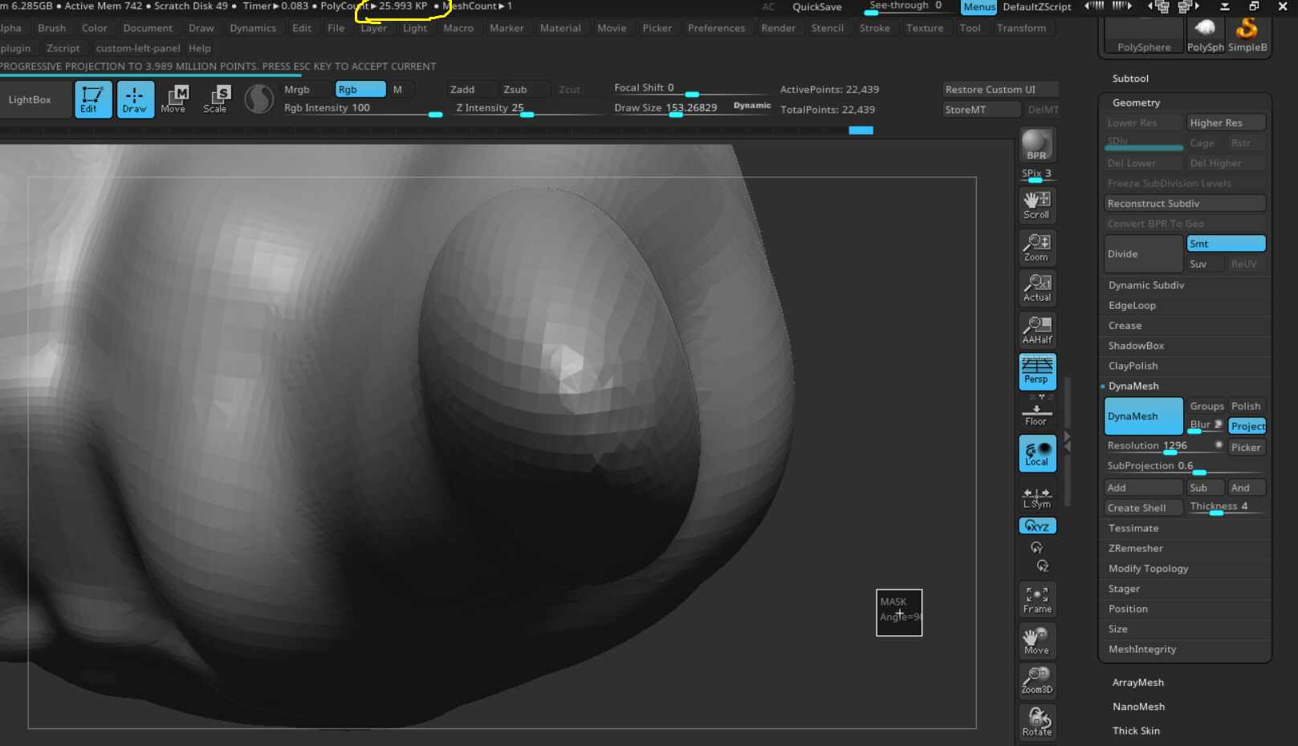Select the Scroll hand tool
This screenshot has height=746, width=1298.
(x=1037, y=205)
